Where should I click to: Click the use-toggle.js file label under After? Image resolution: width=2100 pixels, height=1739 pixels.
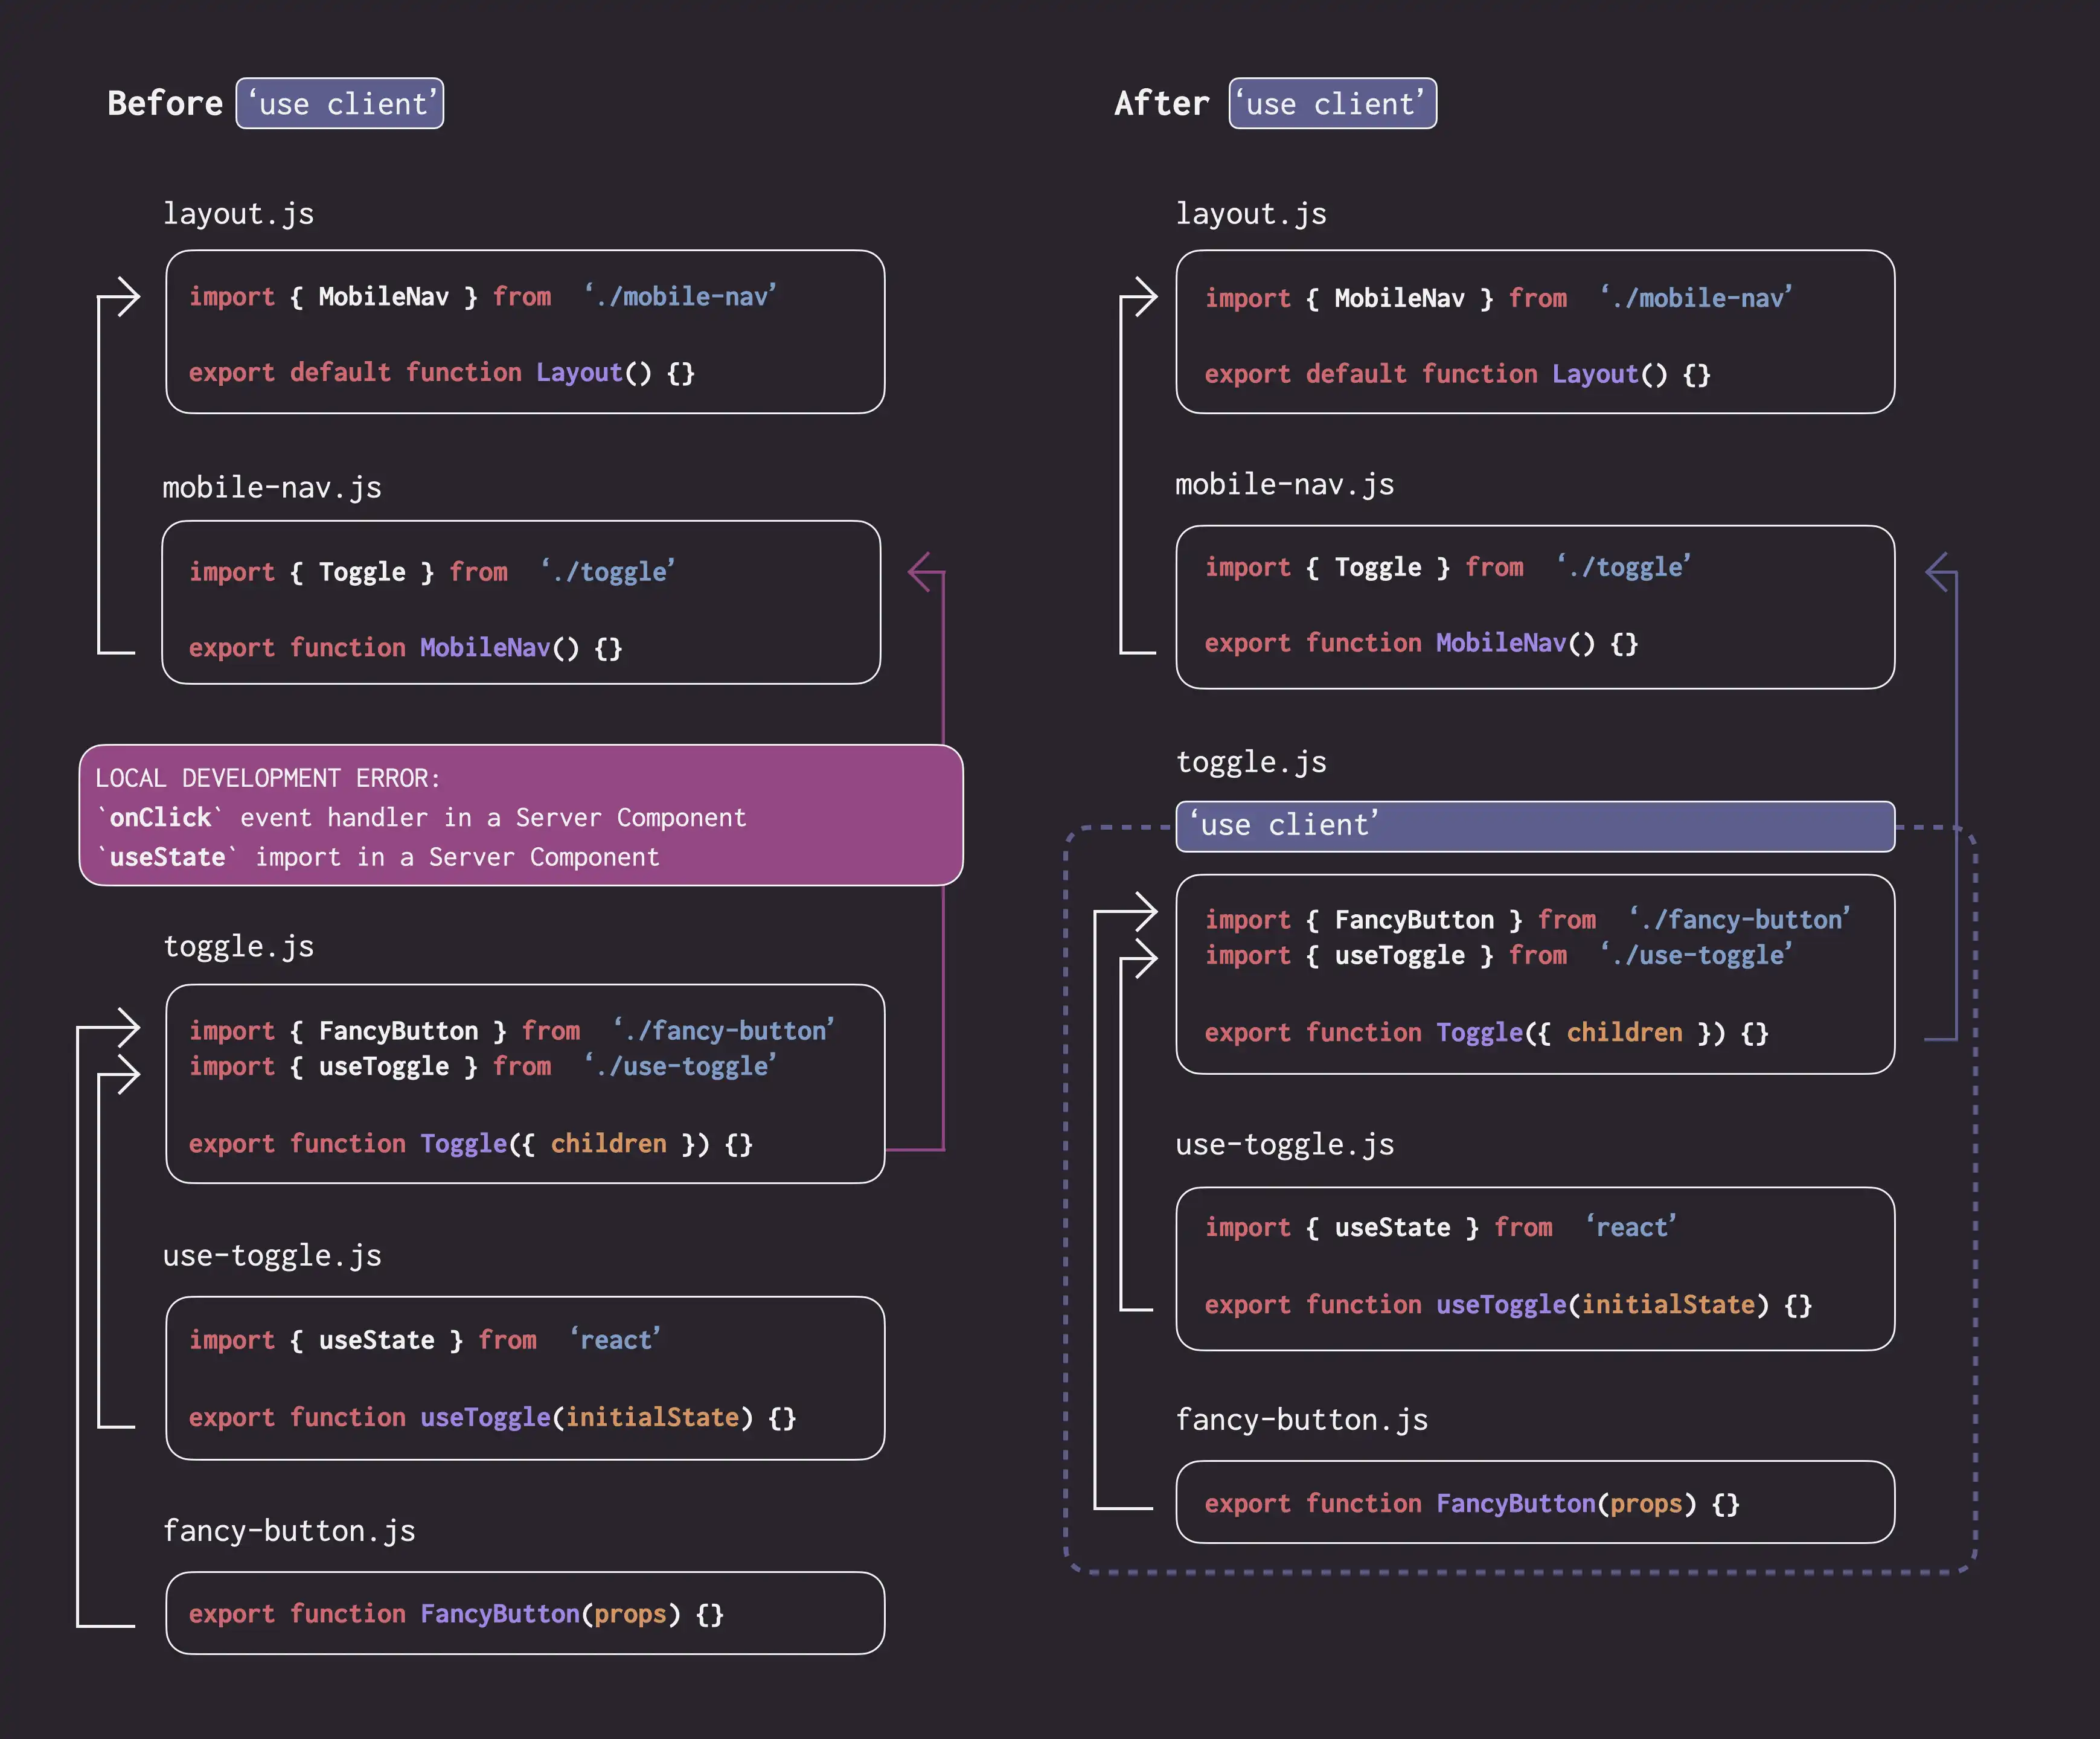click(x=1285, y=1144)
